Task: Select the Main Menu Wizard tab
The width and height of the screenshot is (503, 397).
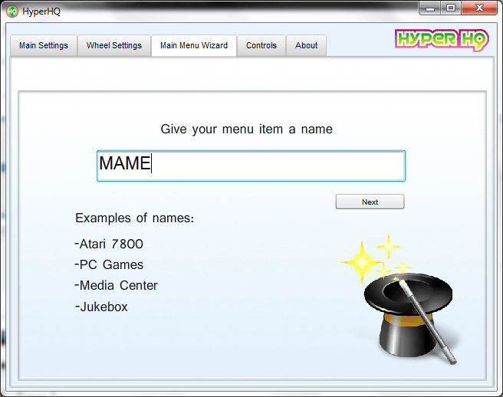Action: 194,45
